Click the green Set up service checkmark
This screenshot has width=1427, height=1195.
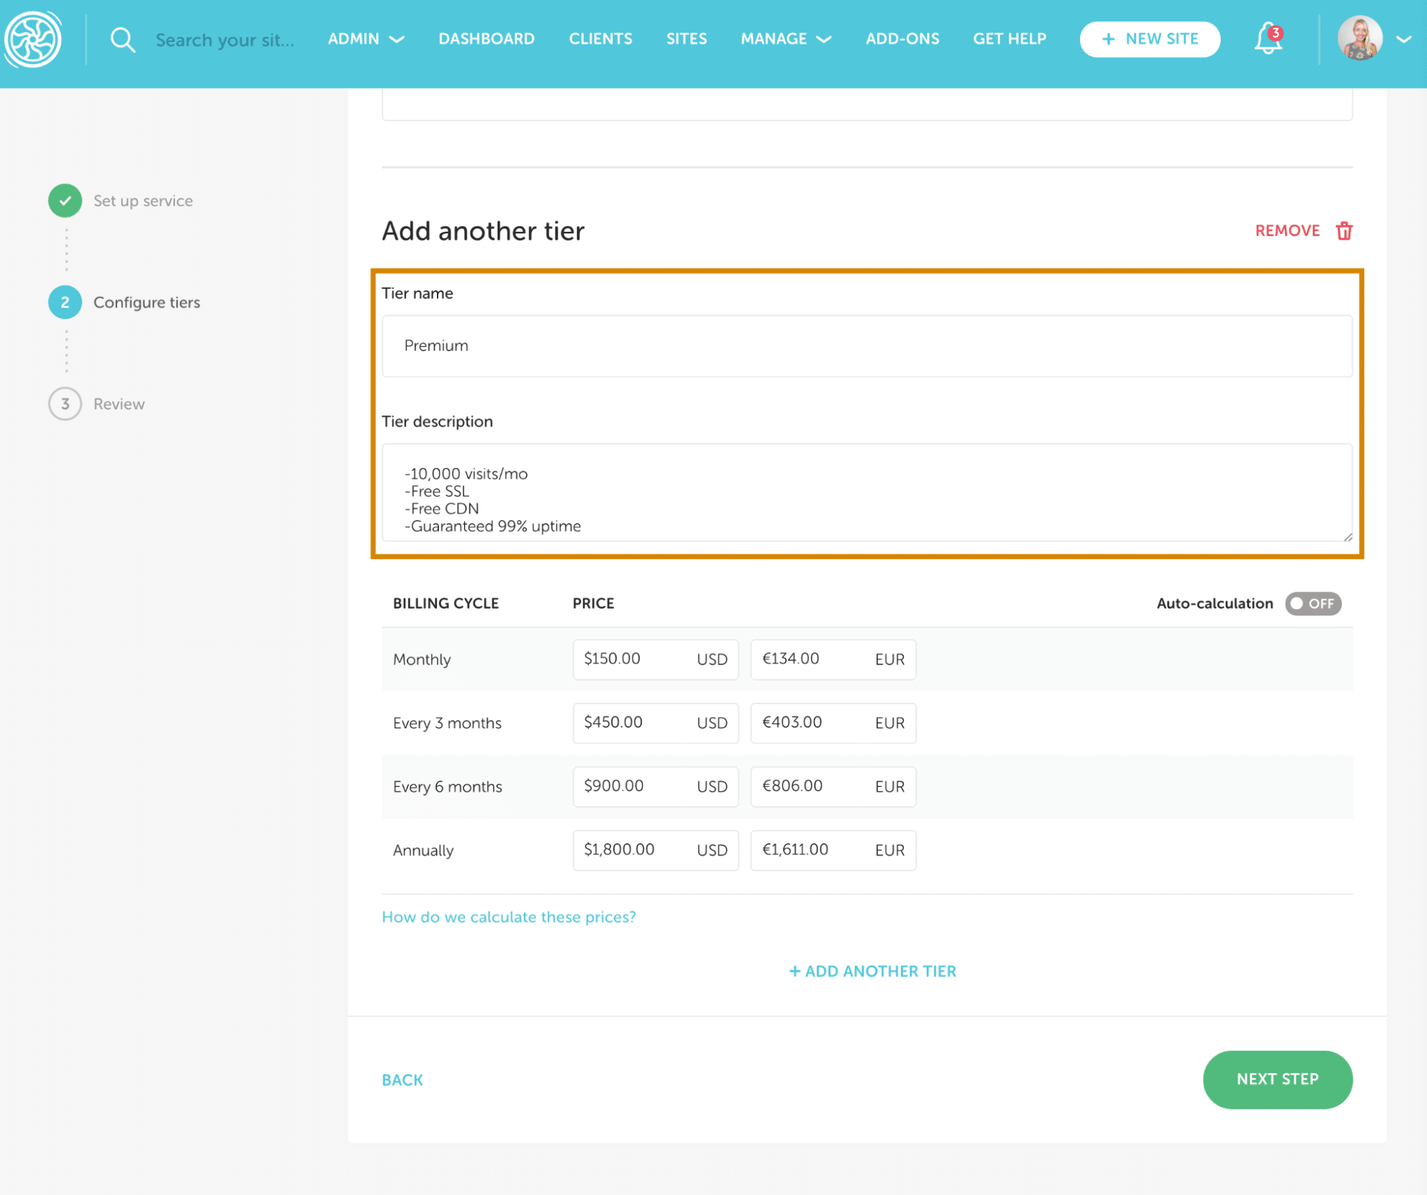[65, 200]
